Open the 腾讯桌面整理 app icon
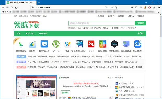Viewport: 162px width, 99px height. pyautogui.click(x=126, y=44)
